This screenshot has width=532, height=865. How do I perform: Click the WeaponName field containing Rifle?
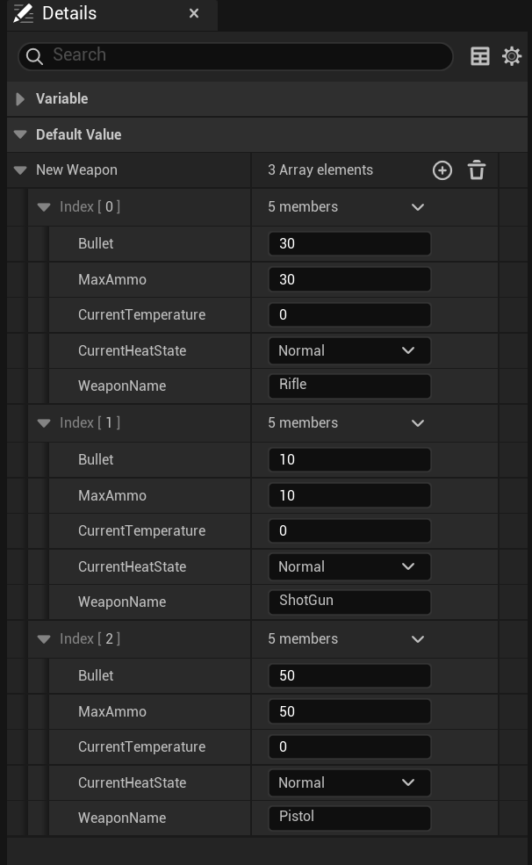(349, 386)
